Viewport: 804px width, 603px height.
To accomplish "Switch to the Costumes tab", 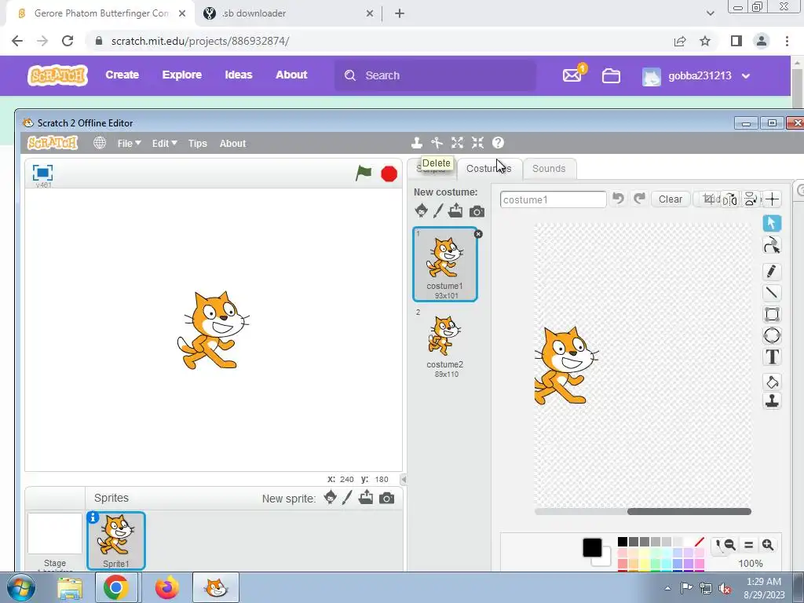I will coord(488,169).
